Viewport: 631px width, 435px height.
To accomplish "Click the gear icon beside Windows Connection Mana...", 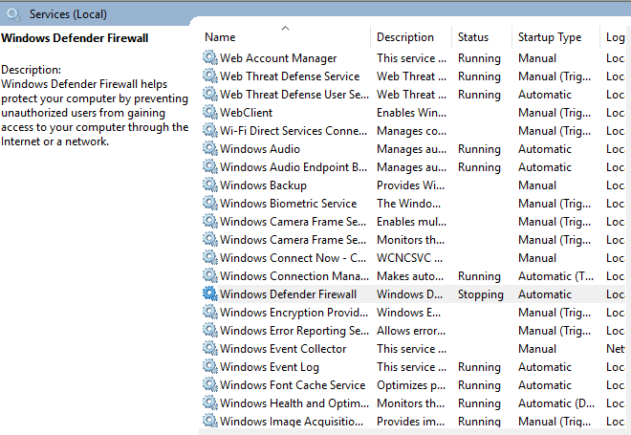I will point(210,275).
